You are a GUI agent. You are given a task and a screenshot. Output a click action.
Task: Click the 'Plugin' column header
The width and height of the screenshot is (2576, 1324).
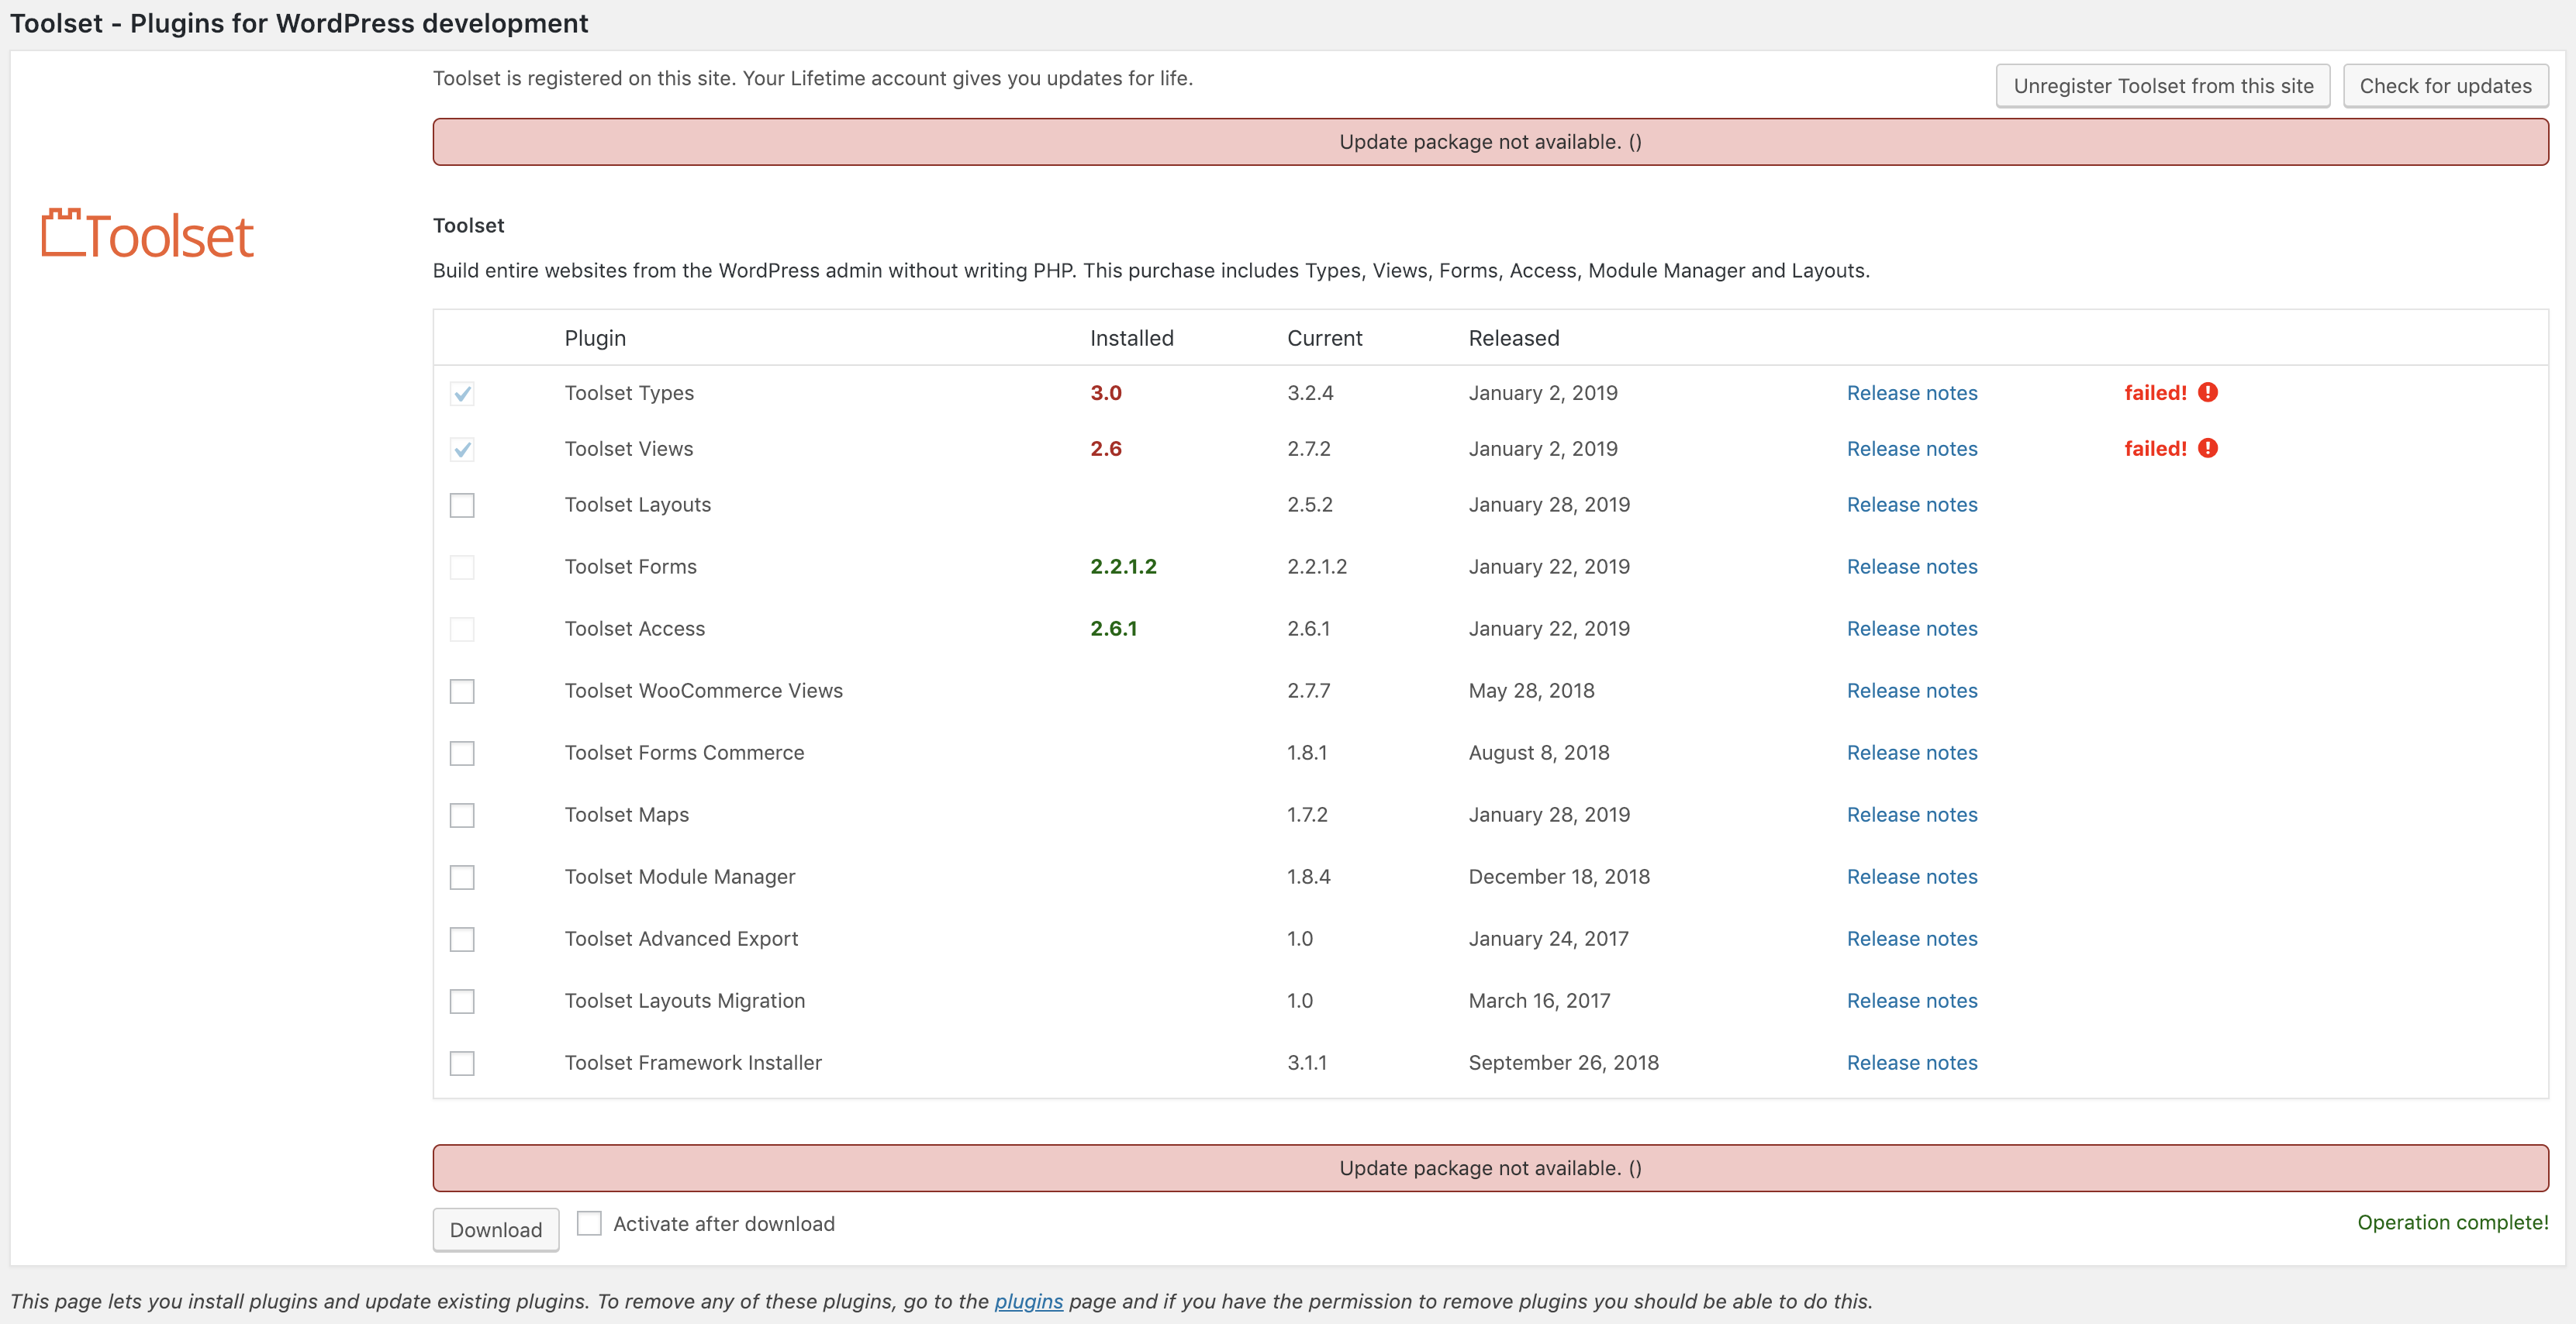(x=595, y=338)
